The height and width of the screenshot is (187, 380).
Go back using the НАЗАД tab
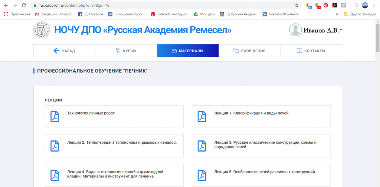pos(64,51)
